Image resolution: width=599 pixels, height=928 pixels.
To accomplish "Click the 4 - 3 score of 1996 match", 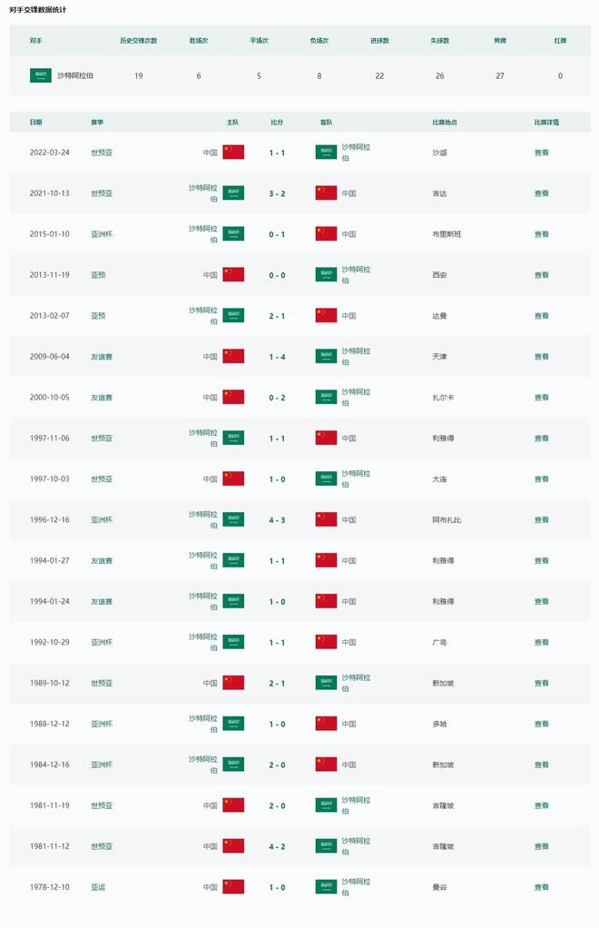I will click(x=277, y=520).
